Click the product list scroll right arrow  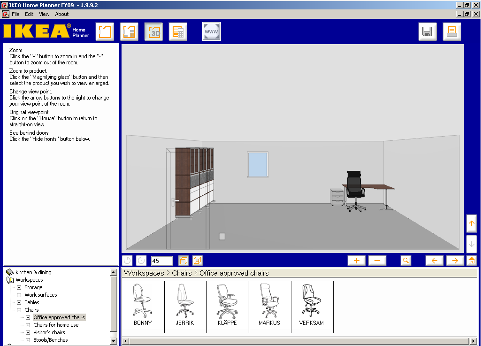tap(473, 341)
